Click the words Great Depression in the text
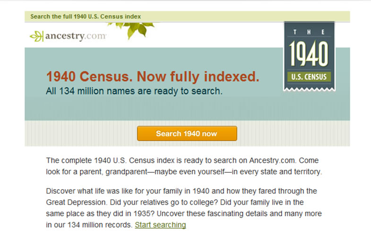The image size is (371, 246). pos(76,202)
